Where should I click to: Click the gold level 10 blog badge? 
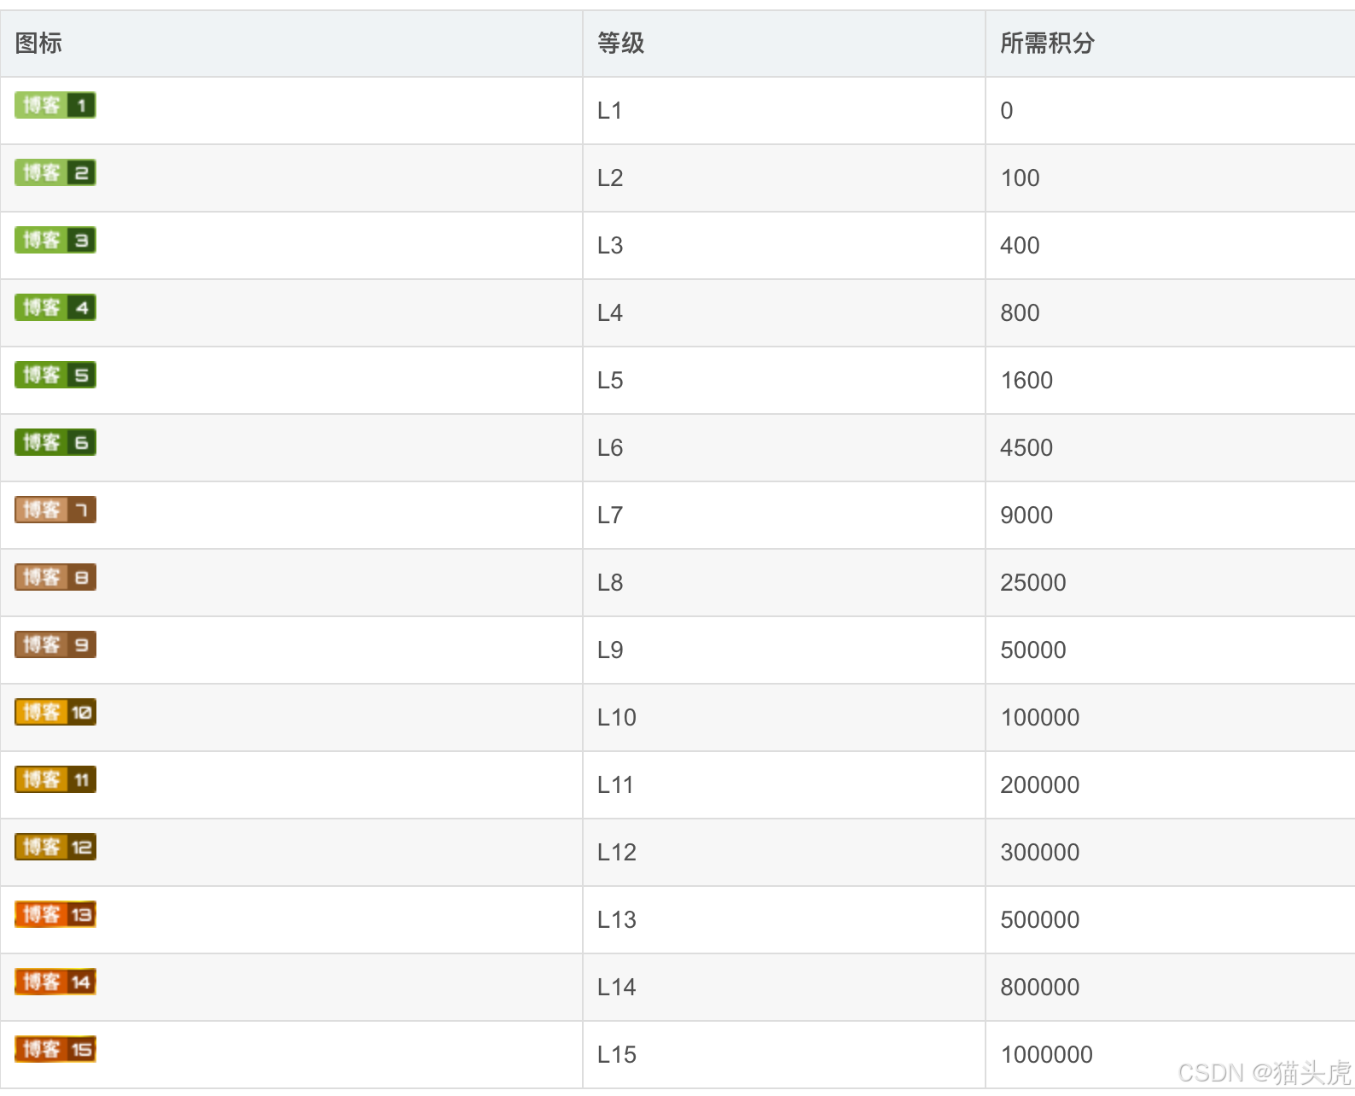55,712
